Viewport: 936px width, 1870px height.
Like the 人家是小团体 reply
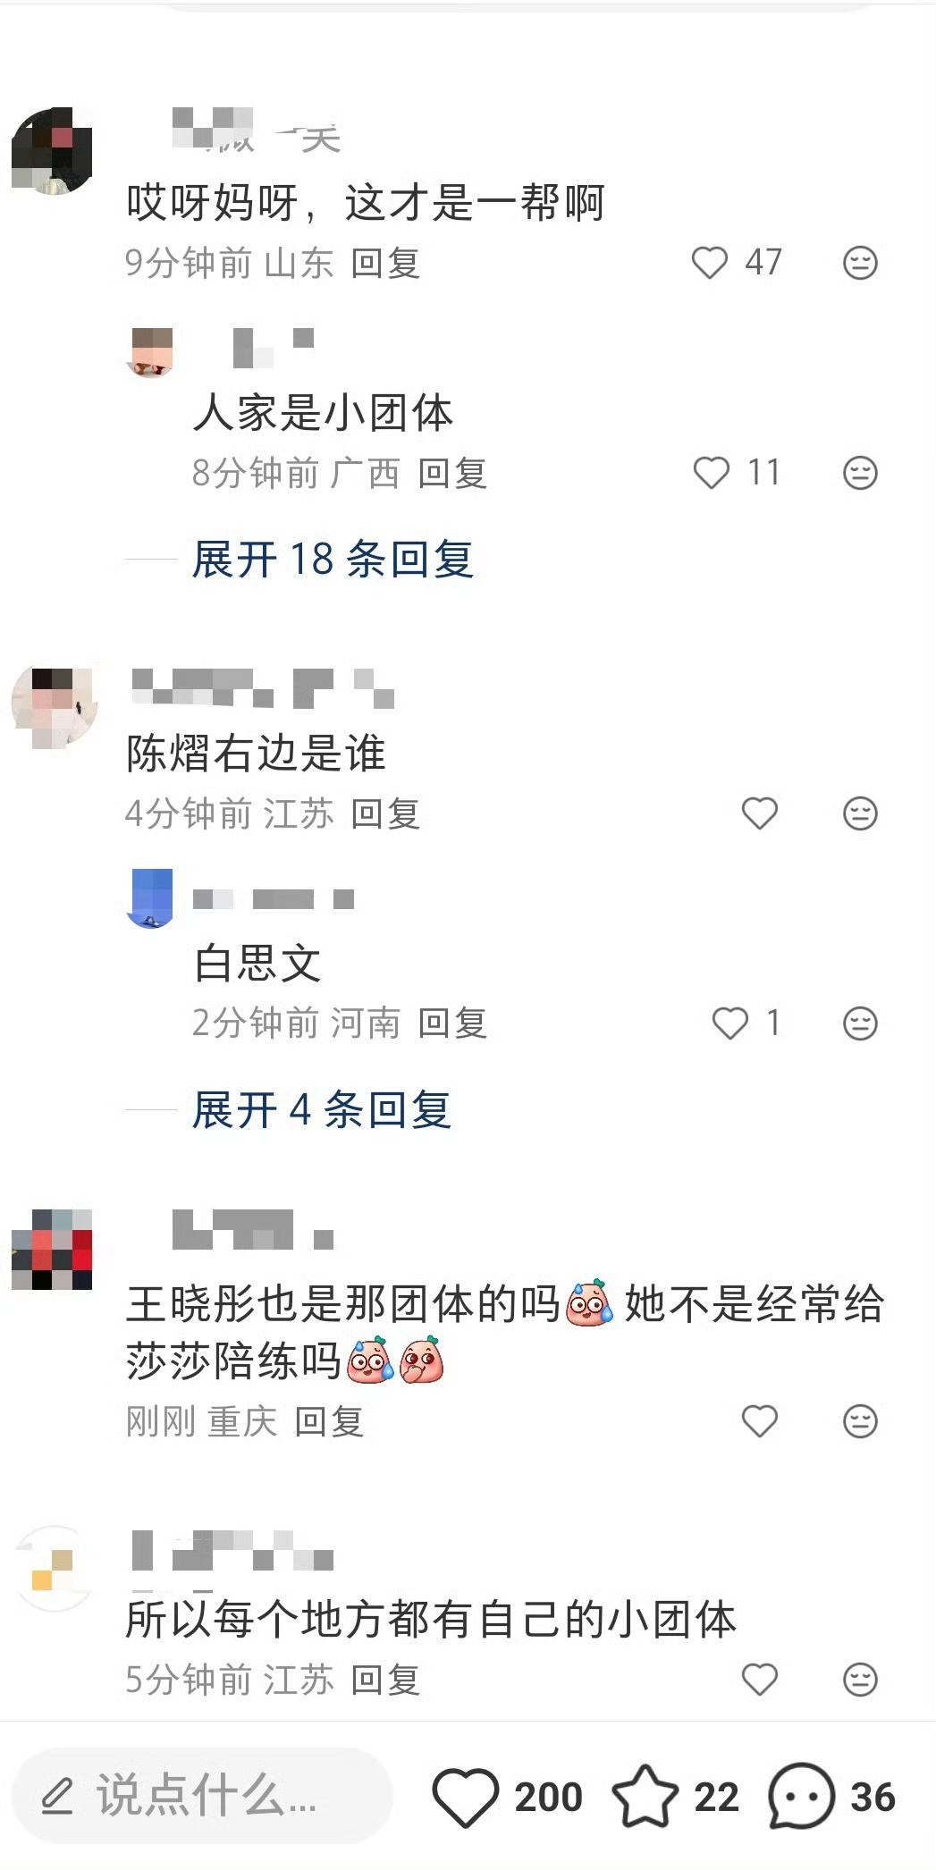712,473
